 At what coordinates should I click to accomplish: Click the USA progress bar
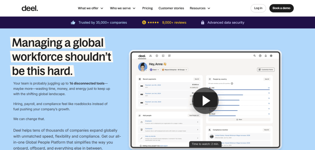[x=239, y=90]
